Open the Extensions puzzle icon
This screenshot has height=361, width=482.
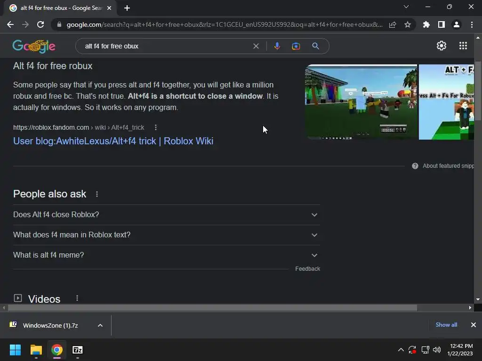[426, 24]
